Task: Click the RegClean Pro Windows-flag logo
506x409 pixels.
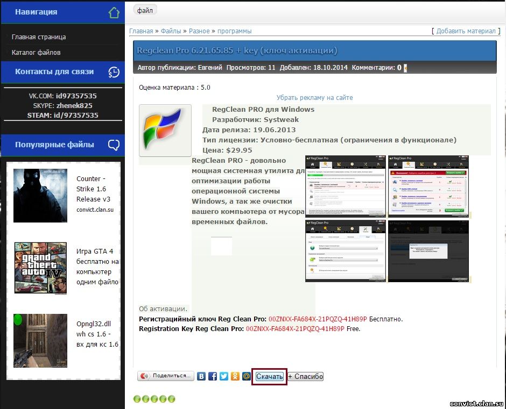Action: (x=165, y=131)
